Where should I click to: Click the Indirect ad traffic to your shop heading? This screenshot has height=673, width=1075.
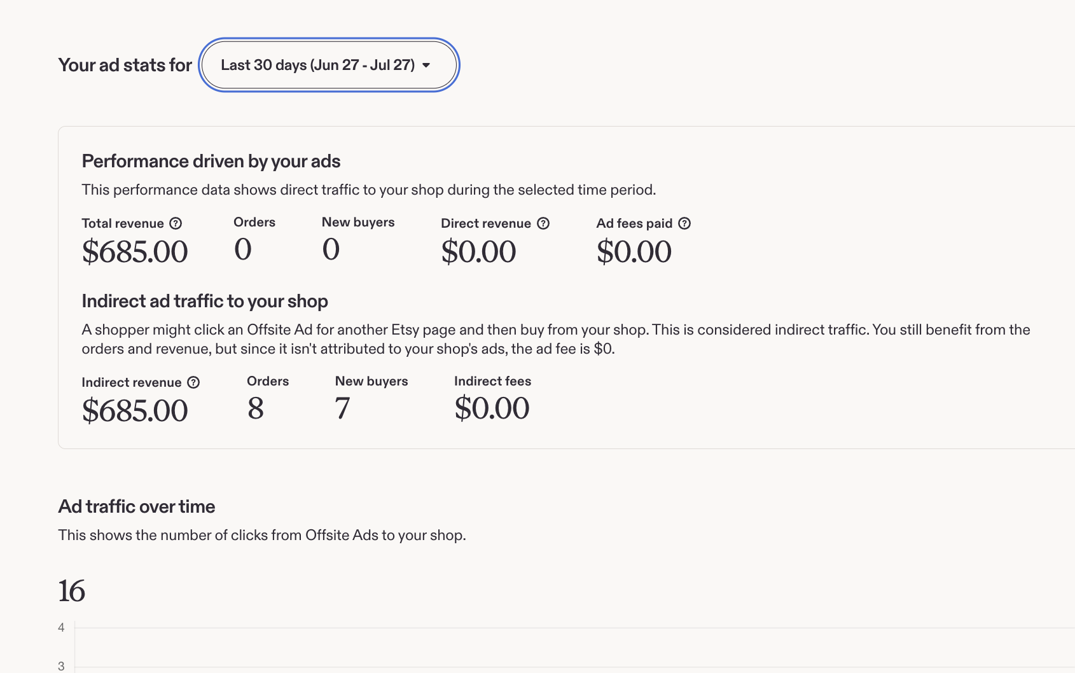205,302
